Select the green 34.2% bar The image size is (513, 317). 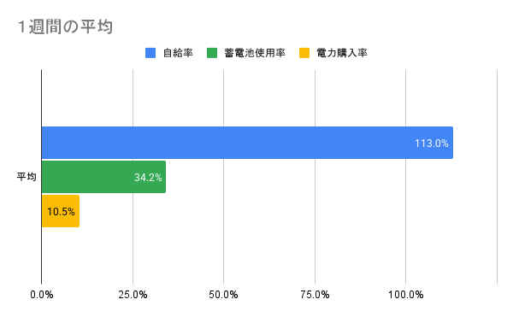[103, 177]
